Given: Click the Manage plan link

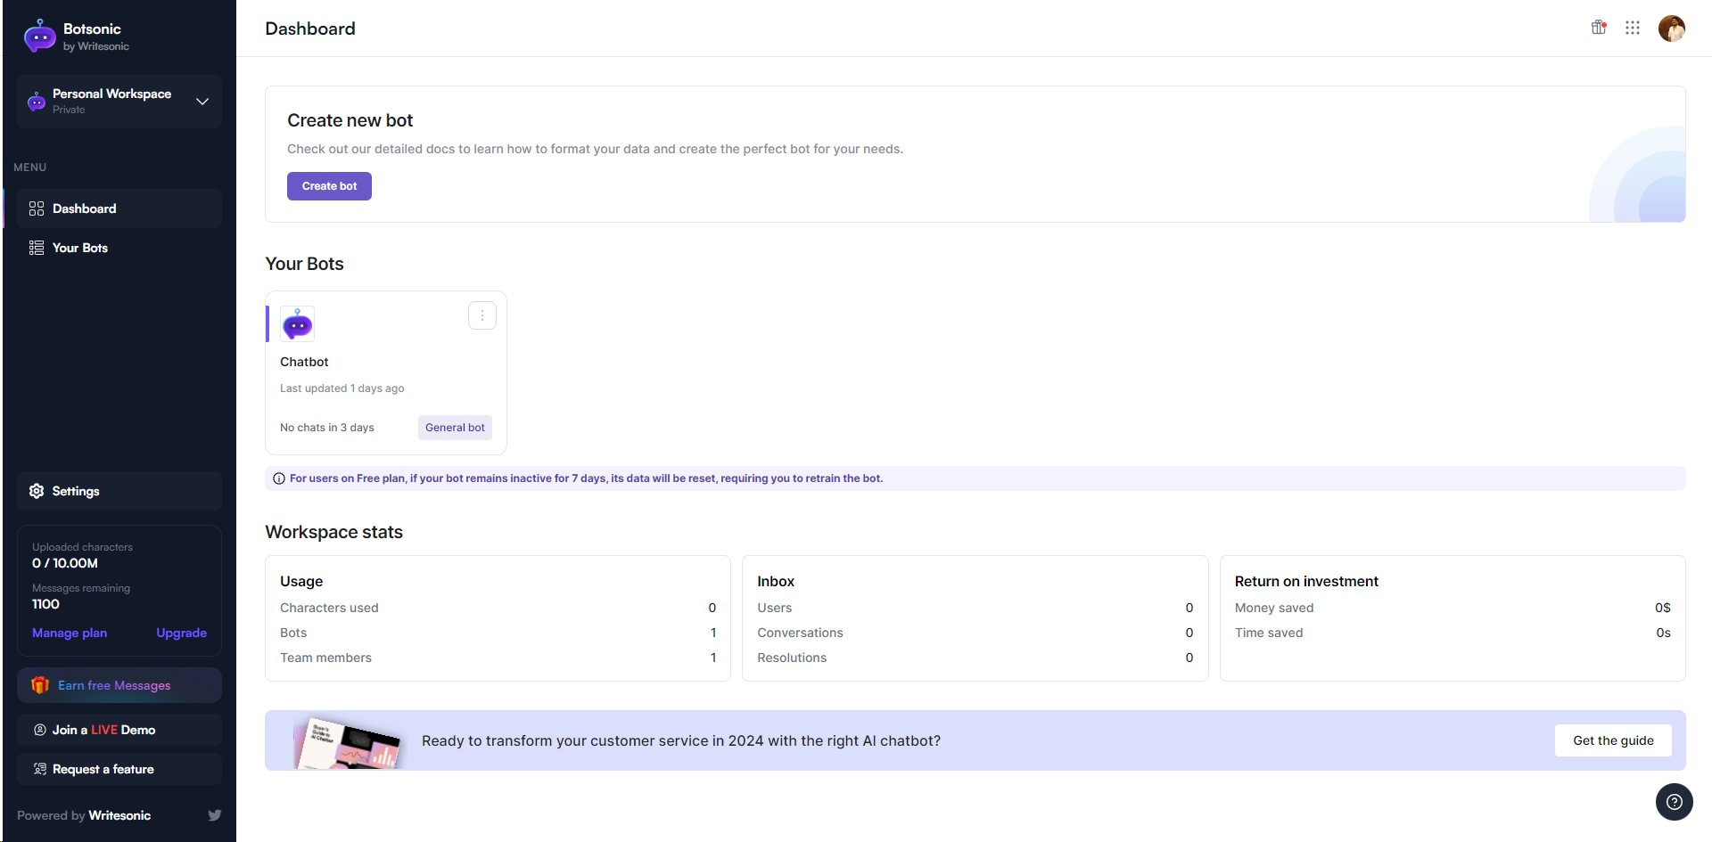Looking at the screenshot, I should click(69, 633).
